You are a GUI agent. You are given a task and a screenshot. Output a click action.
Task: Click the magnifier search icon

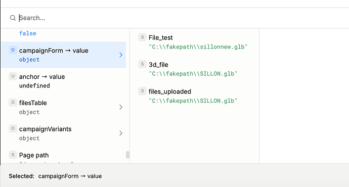[x=13, y=18]
